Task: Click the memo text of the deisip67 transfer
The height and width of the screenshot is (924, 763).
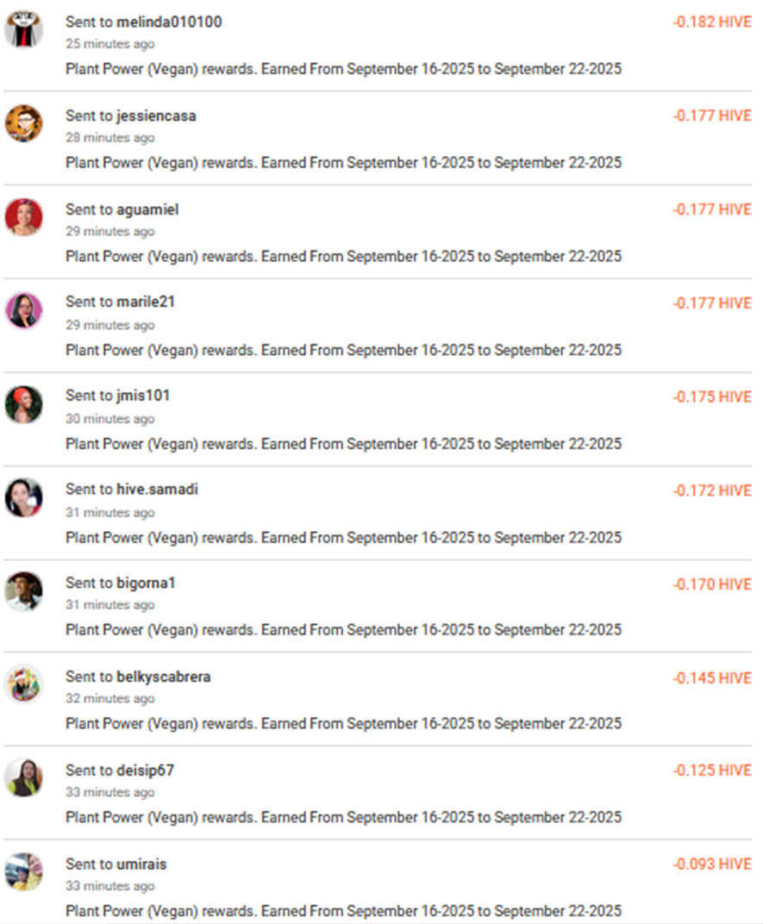Action: click(x=343, y=817)
